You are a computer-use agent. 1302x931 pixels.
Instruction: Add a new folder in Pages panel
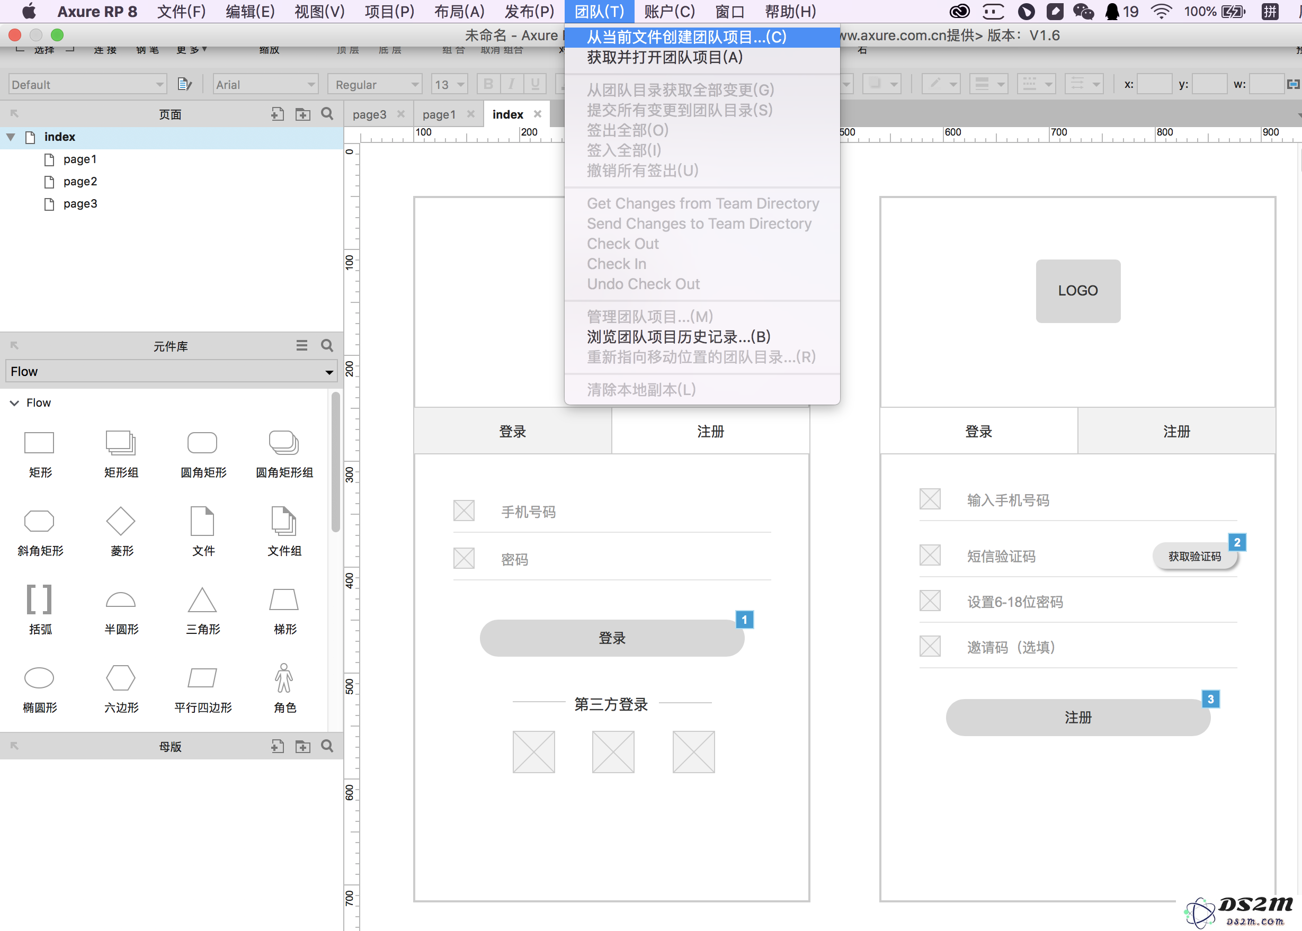302,114
